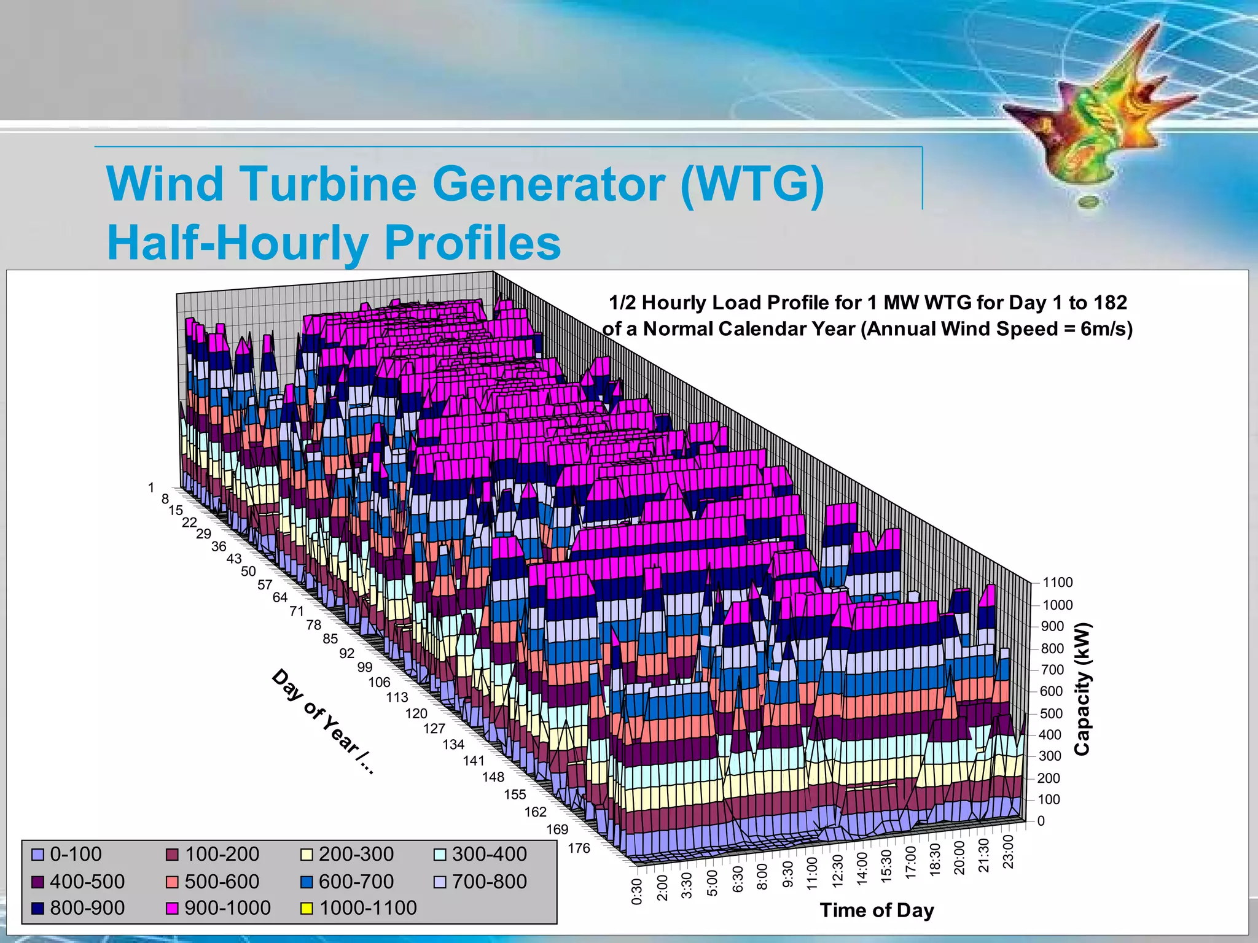Select the chart title about 1 MW WTG
The height and width of the screenshot is (943, 1258).
point(867,316)
